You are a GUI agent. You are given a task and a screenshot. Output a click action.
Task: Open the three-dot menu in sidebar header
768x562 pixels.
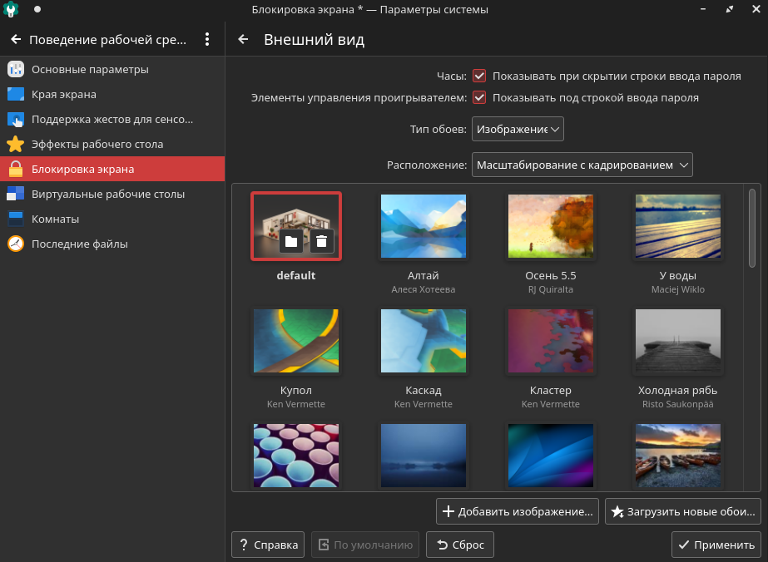click(x=207, y=40)
